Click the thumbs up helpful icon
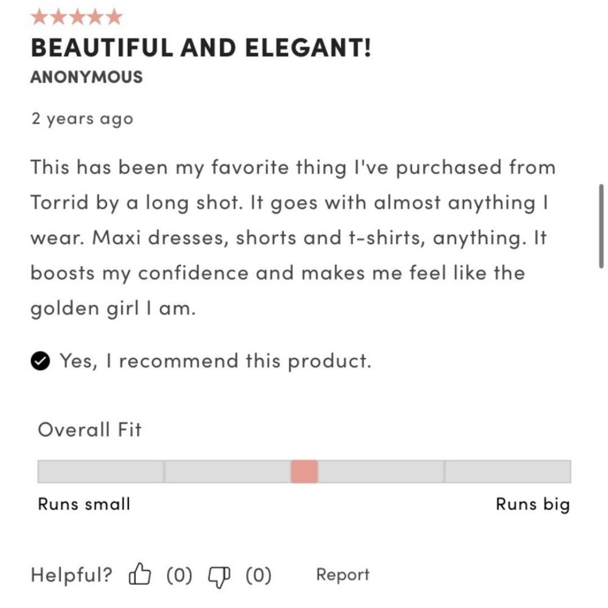 pyautogui.click(x=139, y=574)
